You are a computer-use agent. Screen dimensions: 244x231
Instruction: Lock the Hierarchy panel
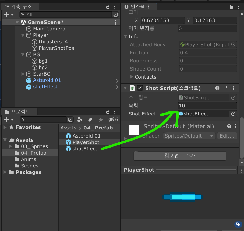click(x=108, y=6)
